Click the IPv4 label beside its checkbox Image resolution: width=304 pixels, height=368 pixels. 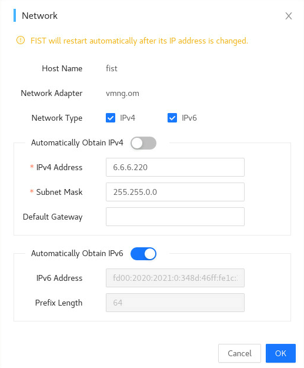(128, 118)
